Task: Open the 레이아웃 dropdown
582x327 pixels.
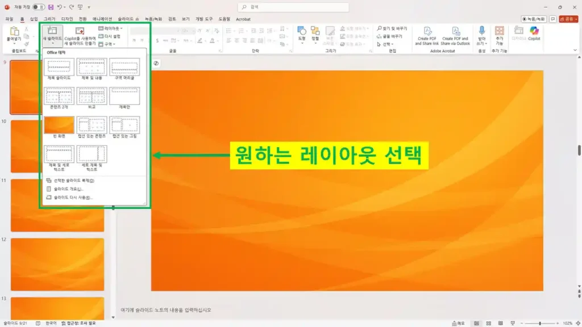Action: (x=110, y=28)
